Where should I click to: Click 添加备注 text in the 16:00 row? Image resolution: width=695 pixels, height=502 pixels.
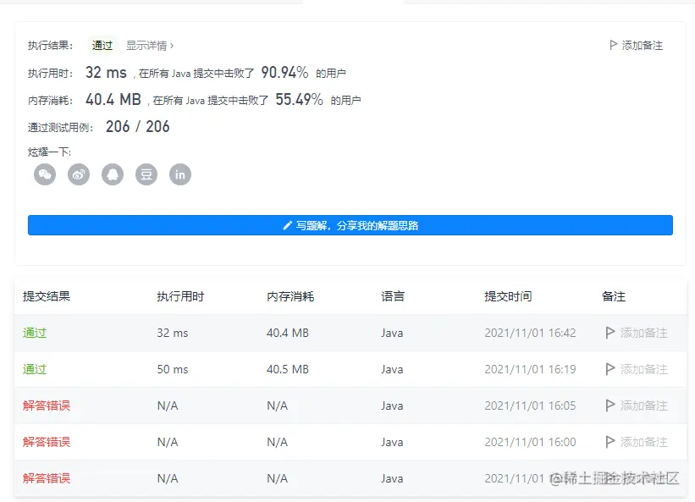coord(644,442)
